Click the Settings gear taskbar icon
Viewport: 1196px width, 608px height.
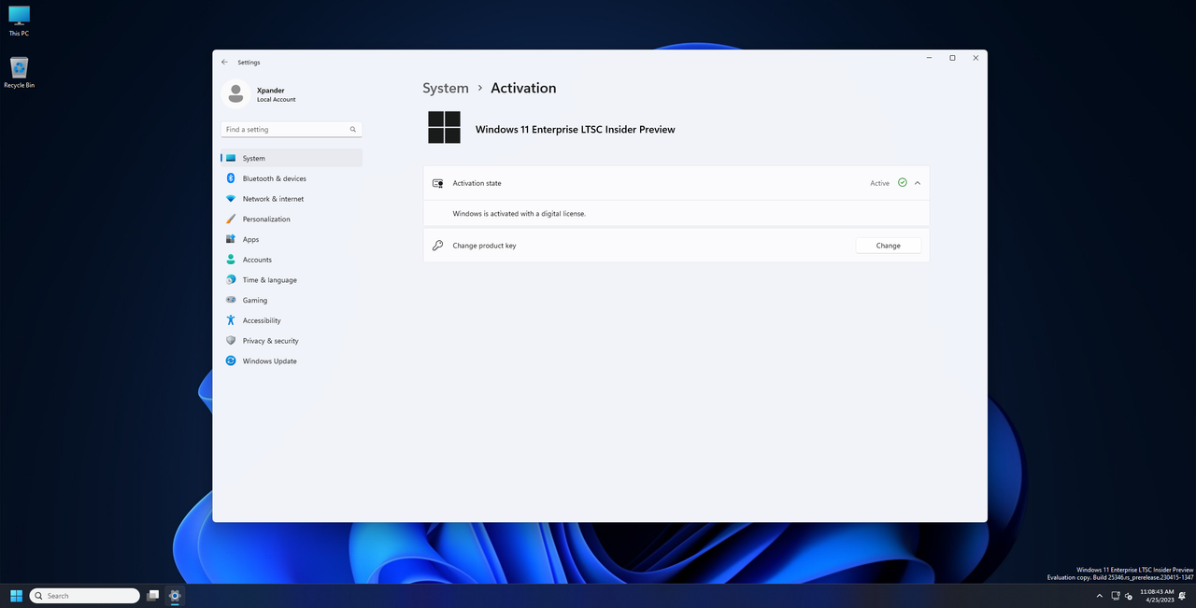click(x=175, y=595)
